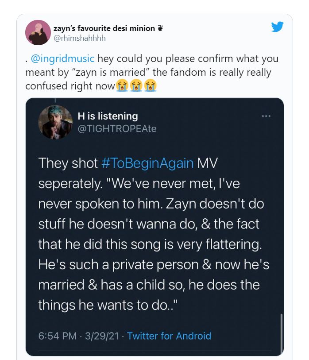This screenshot has width=309, height=360.
Task: Click the @rhimshahhhh handle
Action: click(x=80, y=38)
